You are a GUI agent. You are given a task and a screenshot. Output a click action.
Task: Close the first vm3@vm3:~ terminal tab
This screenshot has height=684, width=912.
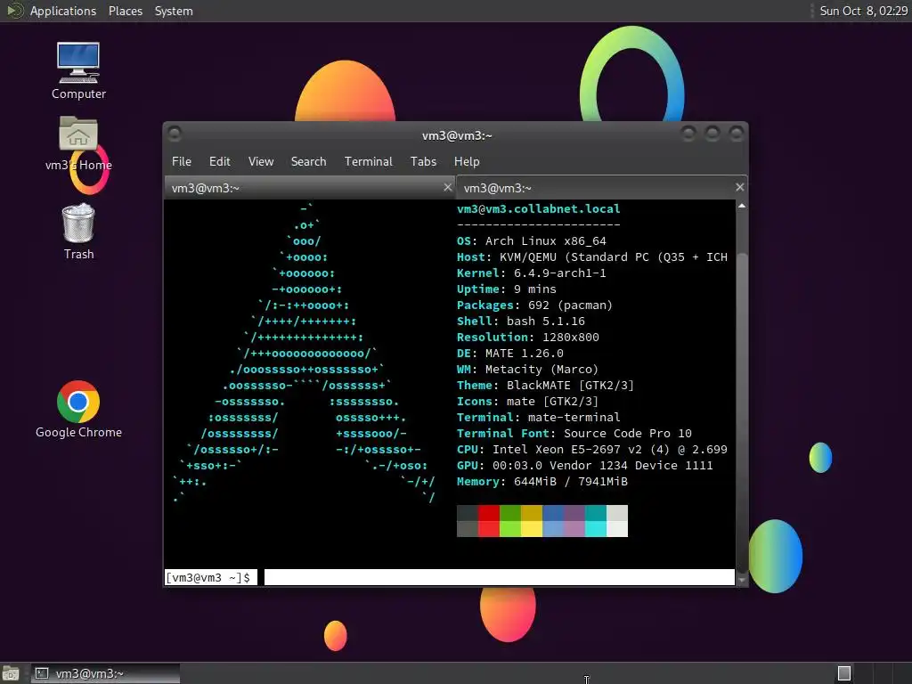(x=447, y=187)
